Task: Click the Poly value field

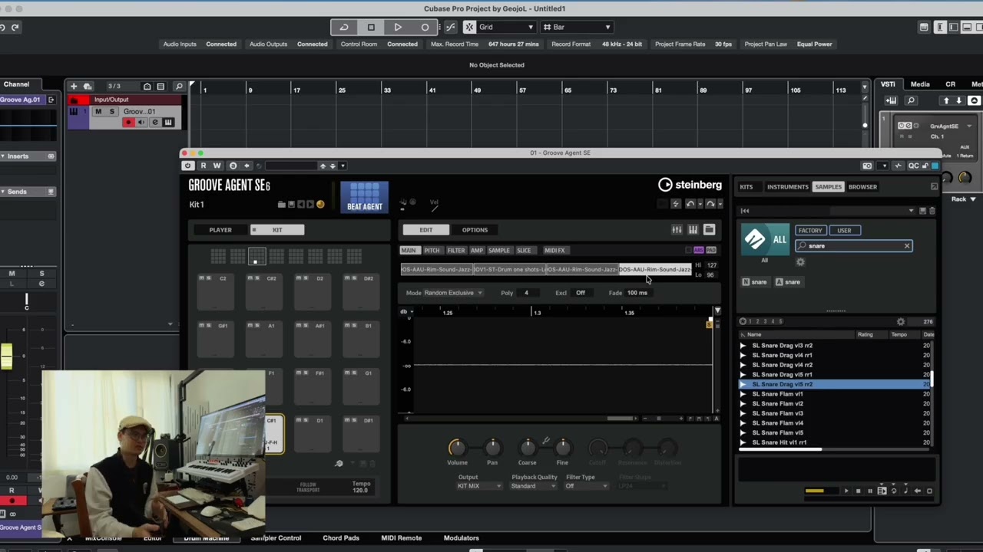Action: (527, 293)
